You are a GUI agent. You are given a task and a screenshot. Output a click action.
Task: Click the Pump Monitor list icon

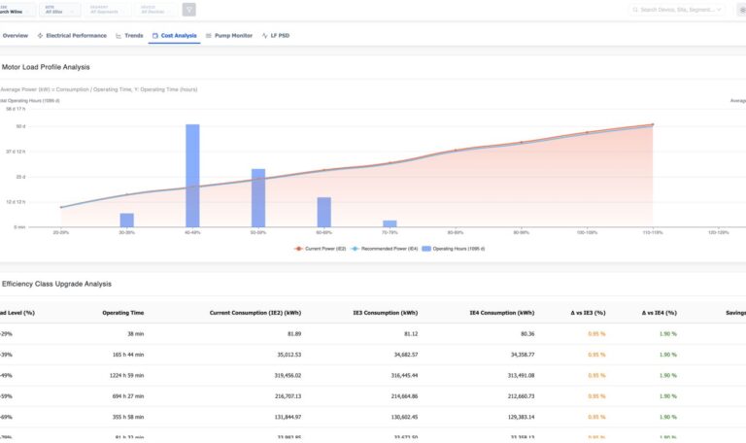[209, 36]
